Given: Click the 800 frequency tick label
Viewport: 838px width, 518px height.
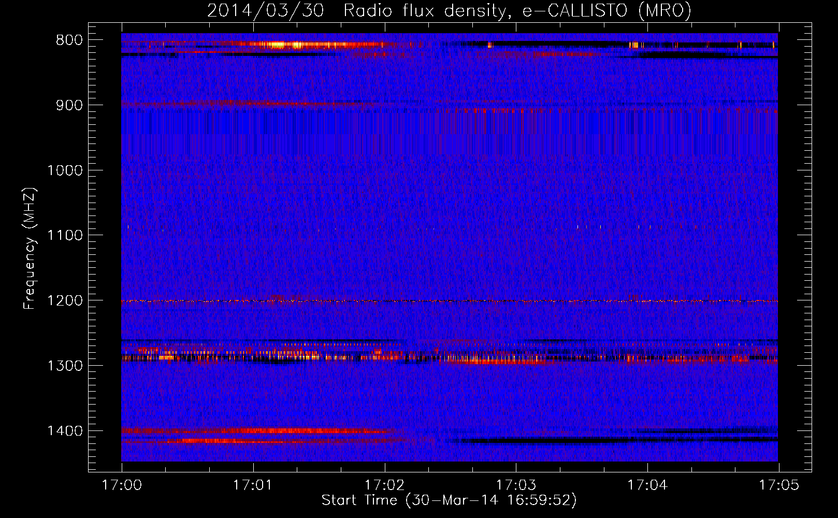Looking at the screenshot, I should coord(69,40).
